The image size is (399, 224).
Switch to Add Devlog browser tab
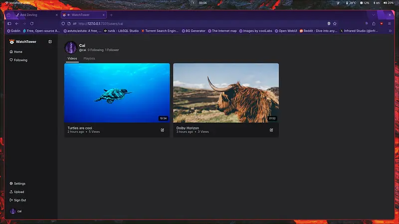pos(32,15)
